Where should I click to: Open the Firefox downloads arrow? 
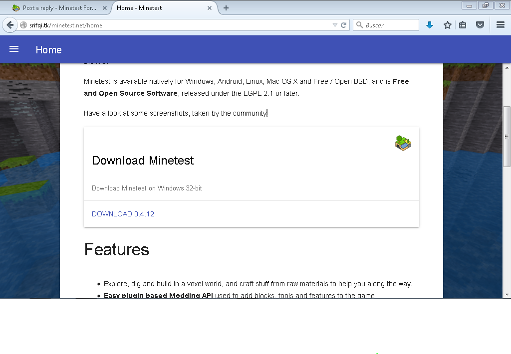[430, 25]
